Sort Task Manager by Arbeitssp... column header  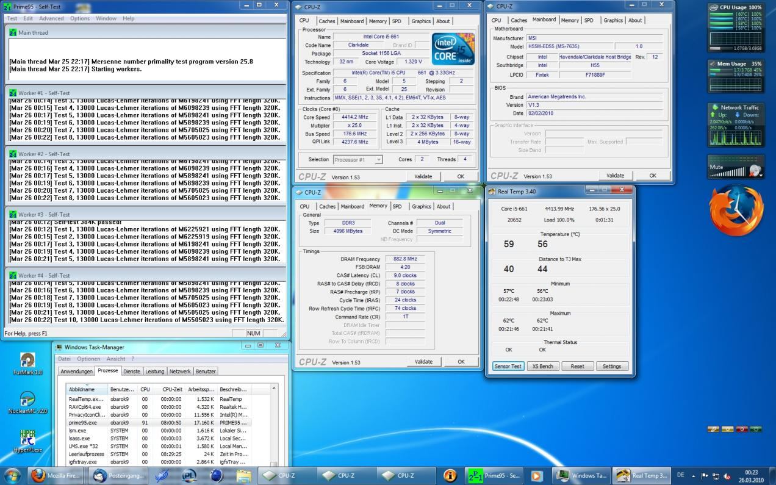point(201,389)
